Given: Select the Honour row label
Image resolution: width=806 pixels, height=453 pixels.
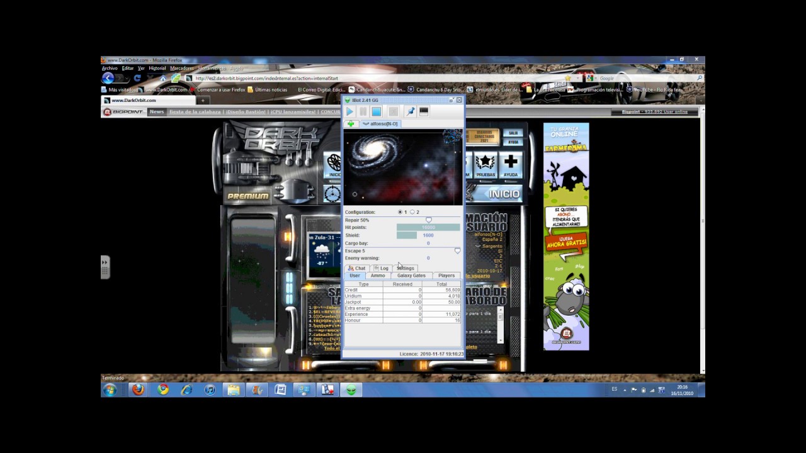Looking at the screenshot, I should 353,320.
